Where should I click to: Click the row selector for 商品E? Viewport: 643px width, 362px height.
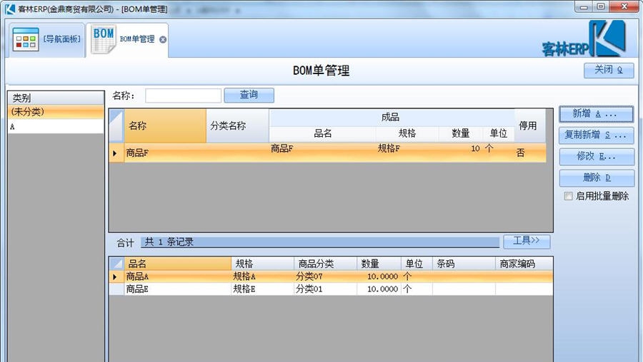click(116, 289)
